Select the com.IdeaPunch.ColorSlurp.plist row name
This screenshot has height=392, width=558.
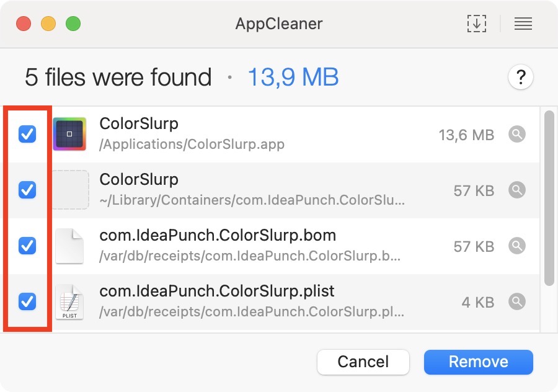coord(217,291)
